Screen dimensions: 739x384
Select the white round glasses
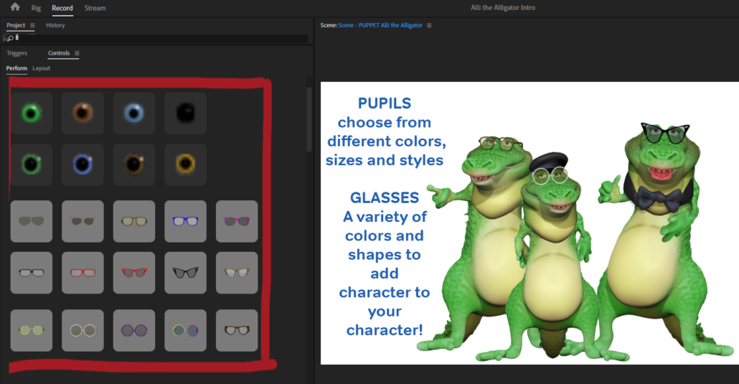pyautogui.click(x=83, y=330)
